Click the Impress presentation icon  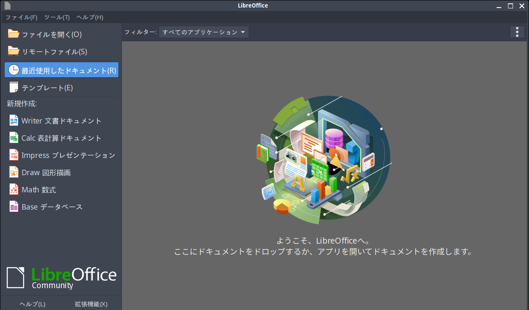point(14,155)
